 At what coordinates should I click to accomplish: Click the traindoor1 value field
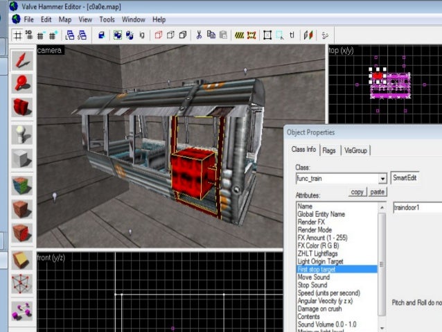(416, 207)
